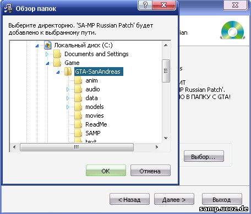Click the ReadMe folder icon
The height and width of the screenshot is (214, 251).
pos(78,124)
